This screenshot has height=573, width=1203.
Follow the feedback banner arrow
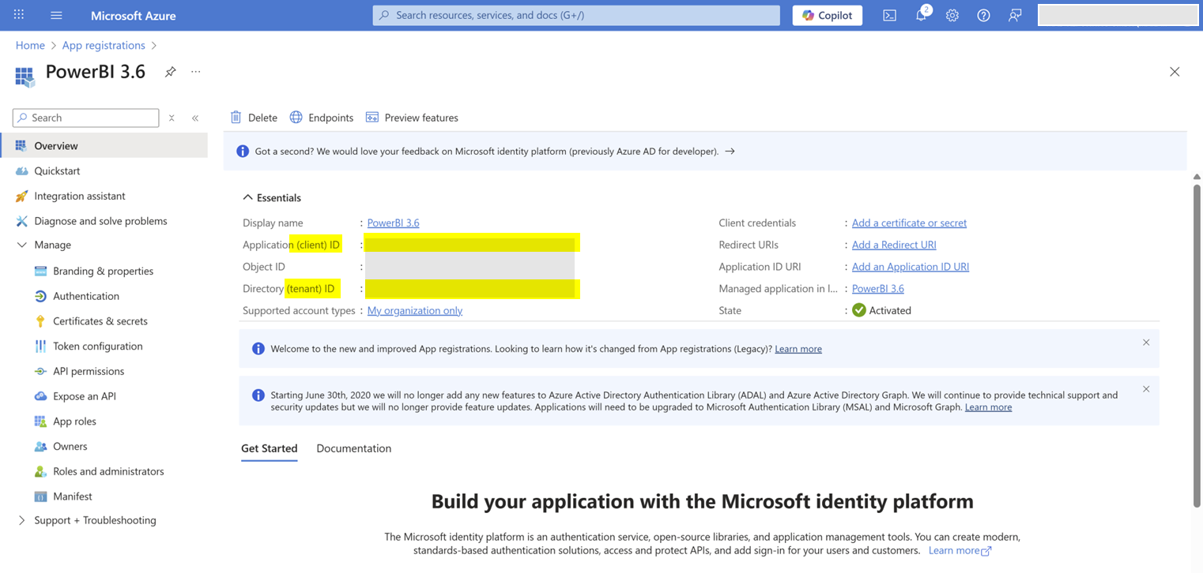pos(730,151)
